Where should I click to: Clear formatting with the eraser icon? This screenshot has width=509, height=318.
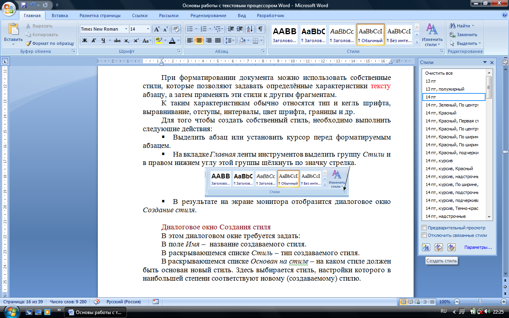tap(176, 29)
